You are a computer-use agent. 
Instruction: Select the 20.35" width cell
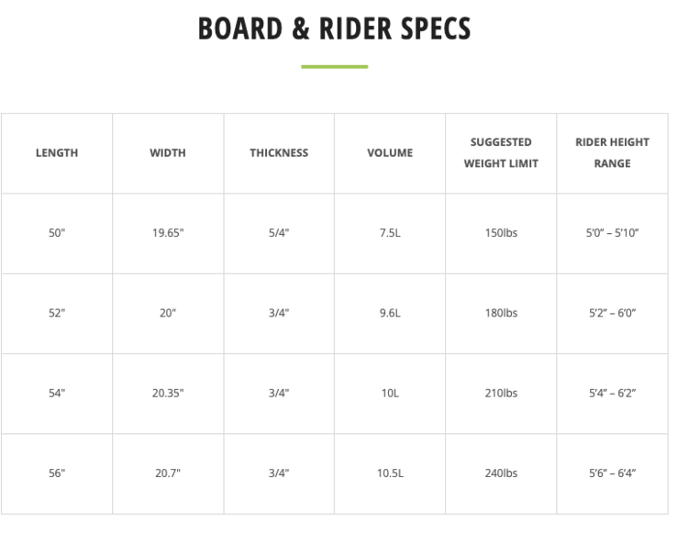[168, 393]
